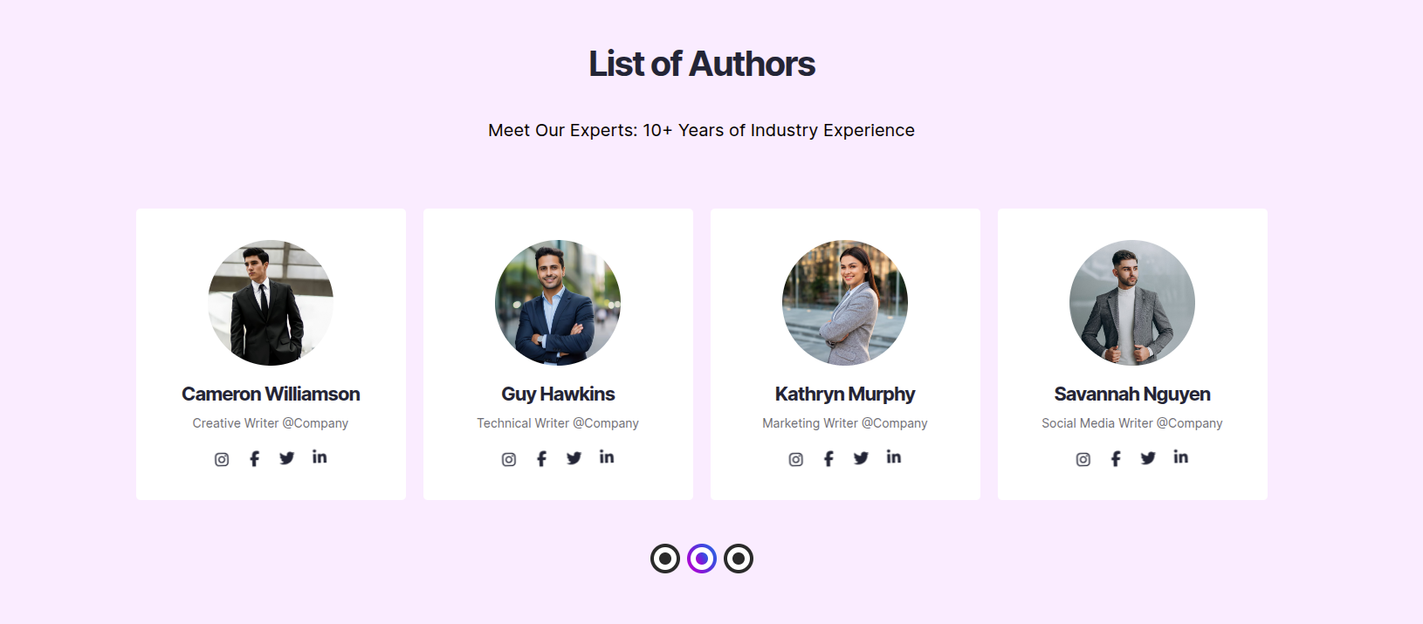Click Cameron Williamson's Facebook icon
Screen dimensions: 1423x624
[x=254, y=459]
